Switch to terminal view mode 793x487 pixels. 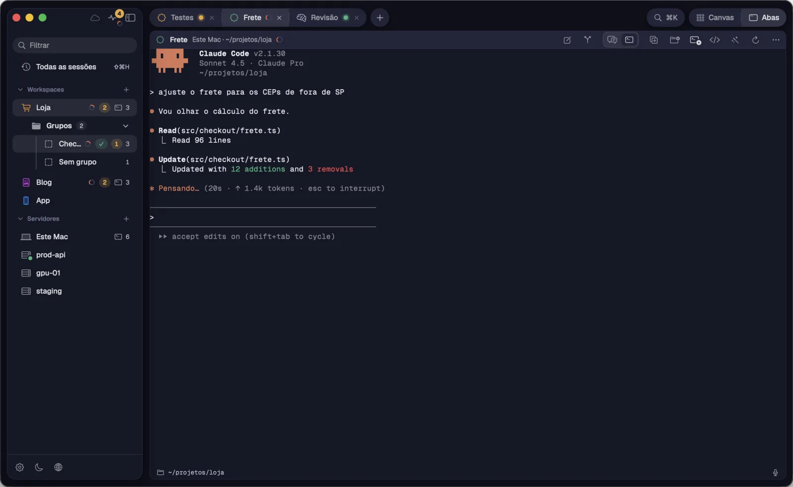629,40
